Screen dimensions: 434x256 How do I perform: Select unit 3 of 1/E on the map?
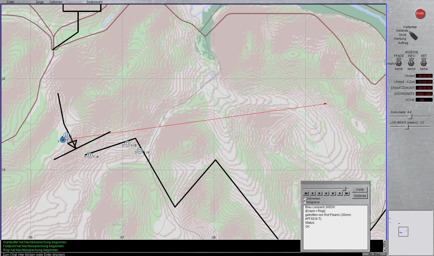pyautogui.click(x=140, y=151)
